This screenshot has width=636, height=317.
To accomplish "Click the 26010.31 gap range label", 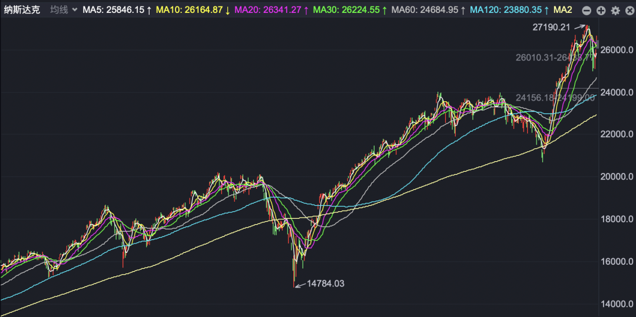I will tap(555, 58).
